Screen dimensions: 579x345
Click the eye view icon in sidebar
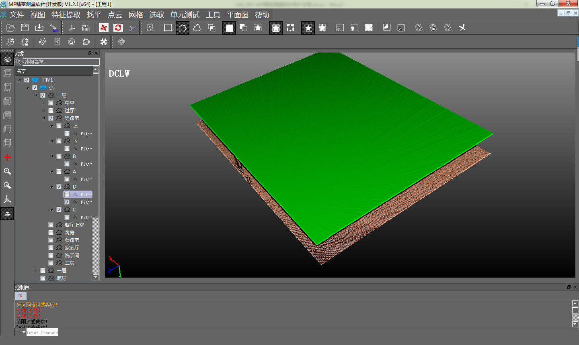tap(7, 60)
